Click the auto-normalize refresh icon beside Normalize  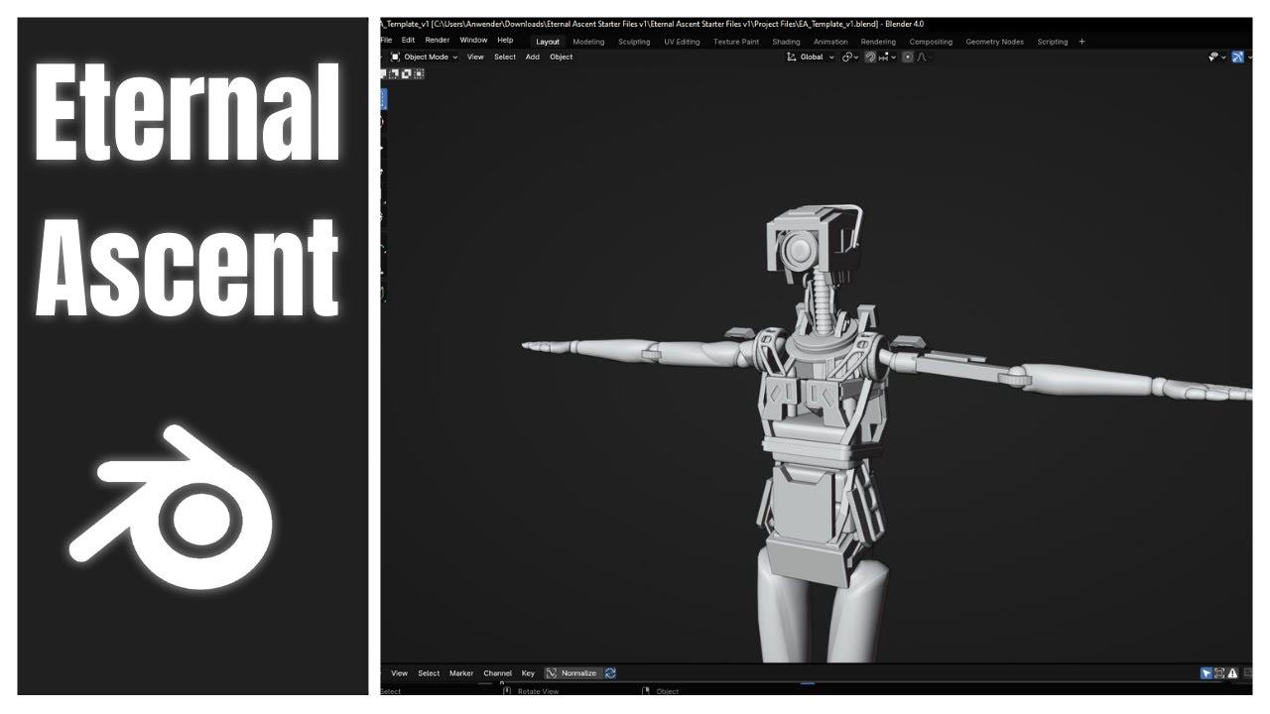[x=610, y=673]
